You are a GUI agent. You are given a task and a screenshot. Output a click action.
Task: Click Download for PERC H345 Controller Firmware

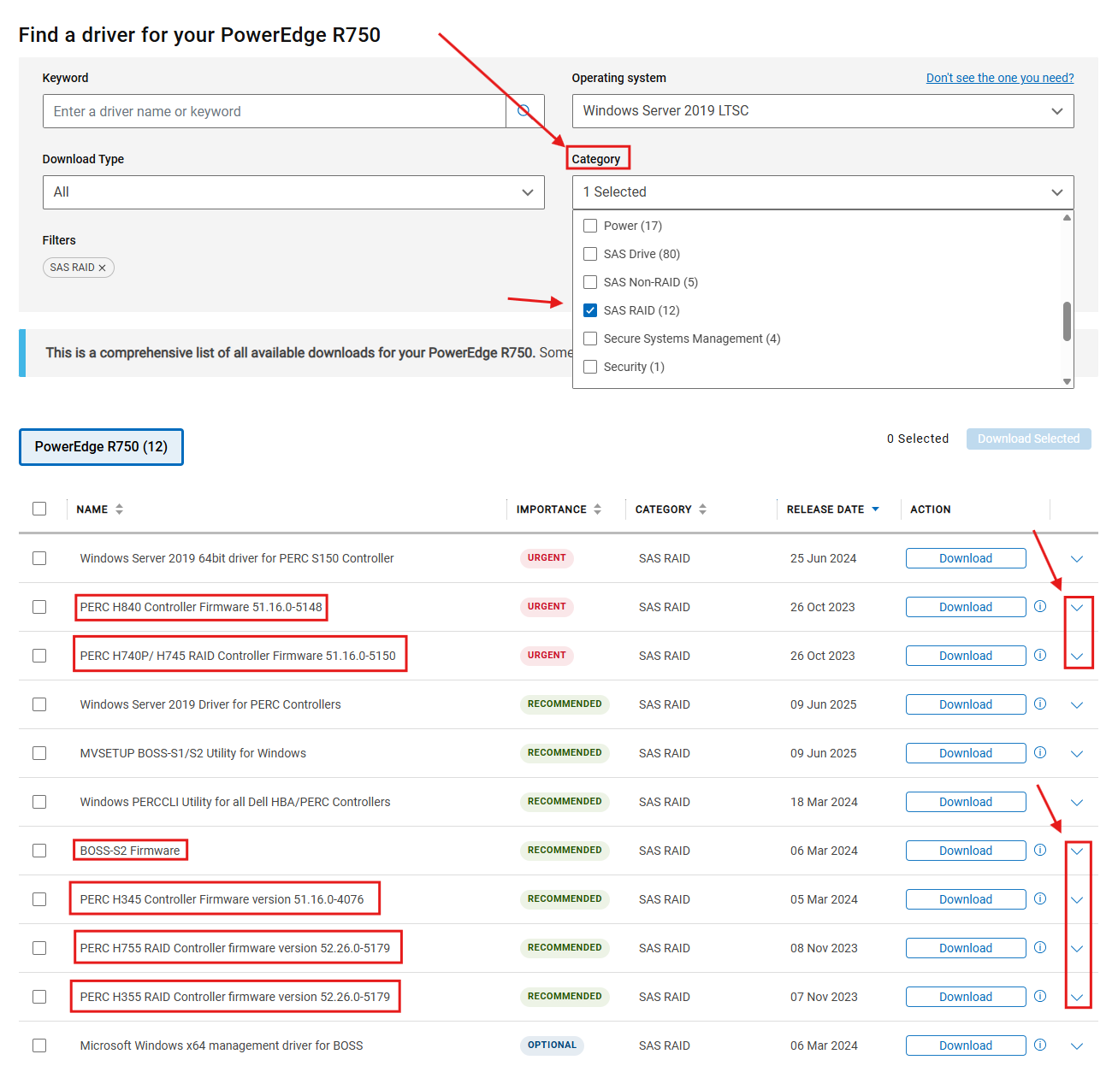(x=965, y=899)
